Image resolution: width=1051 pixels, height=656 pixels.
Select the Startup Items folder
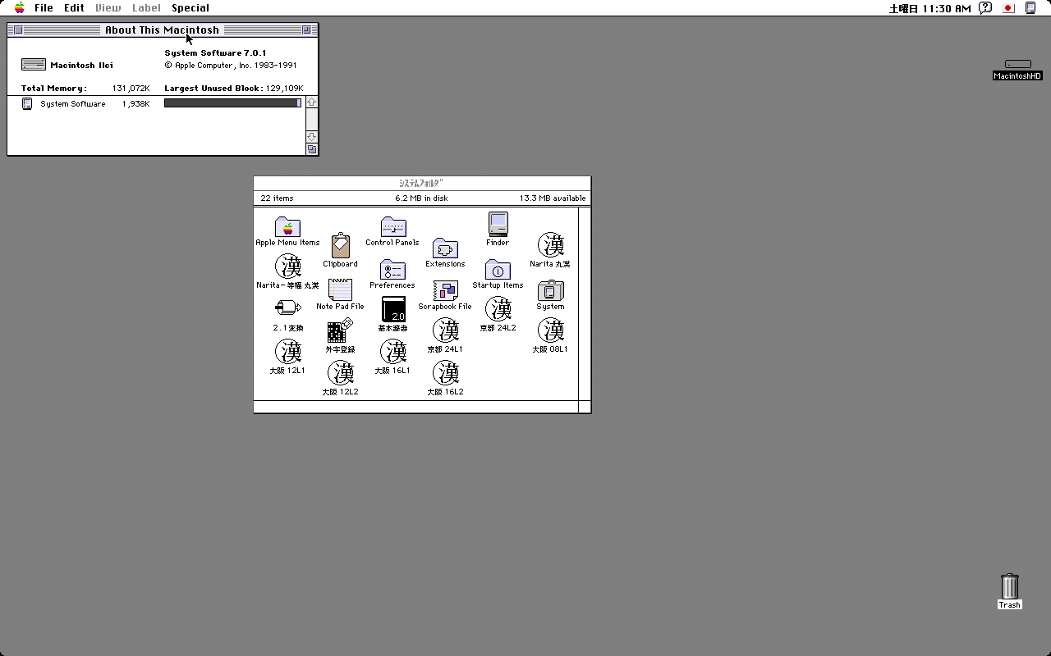tap(498, 269)
